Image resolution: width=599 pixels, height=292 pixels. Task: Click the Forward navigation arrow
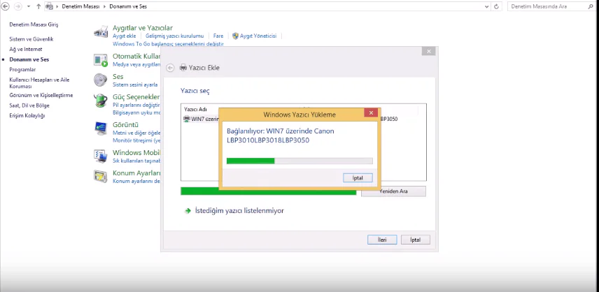pyautogui.click(x=17, y=6)
